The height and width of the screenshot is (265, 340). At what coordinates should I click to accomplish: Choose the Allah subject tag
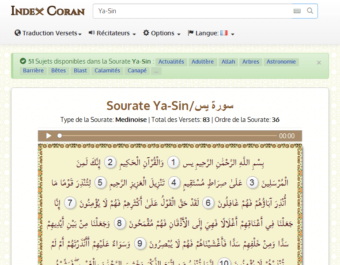click(228, 62)
